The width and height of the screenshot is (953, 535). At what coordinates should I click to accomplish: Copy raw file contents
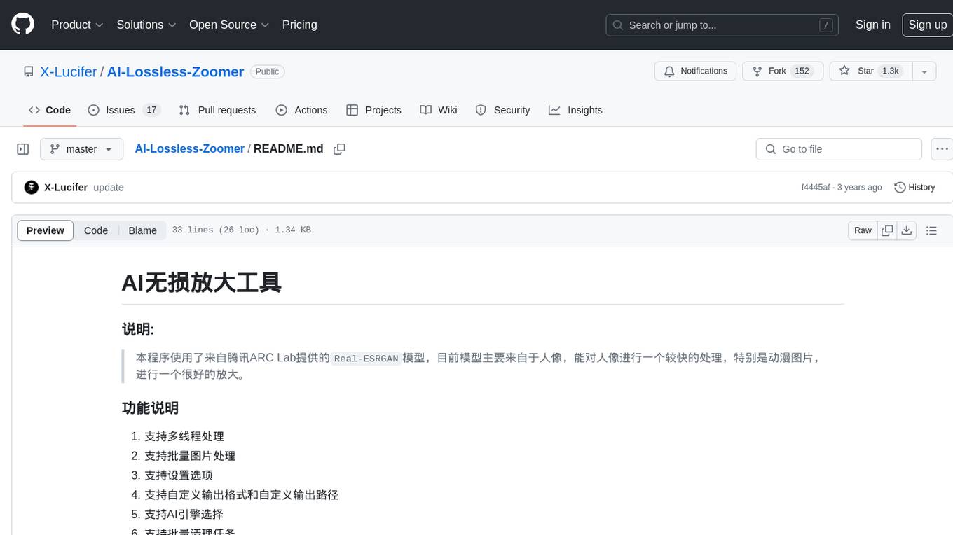pos(887,230)
